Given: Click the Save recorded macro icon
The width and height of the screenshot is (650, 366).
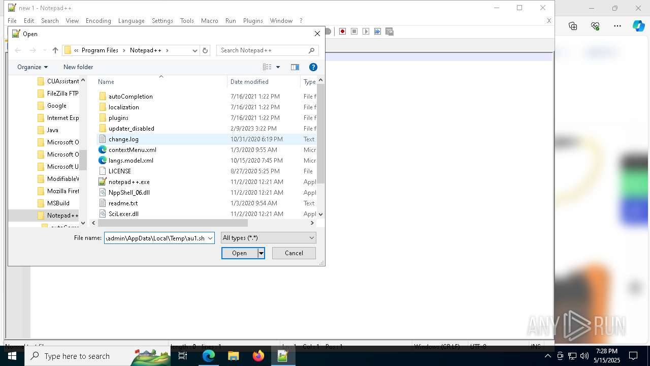Looking at the screenshot, I should point(389,32).
